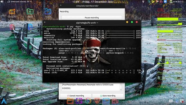Click the Total Download Size line

pos(62,57)
